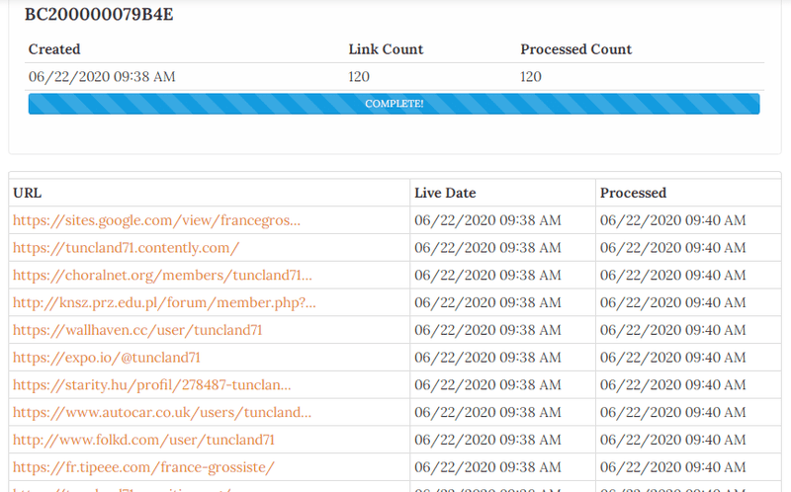Select the BC200000079B4E batch title
Screen dimensions: 791x492
[99, 14]
